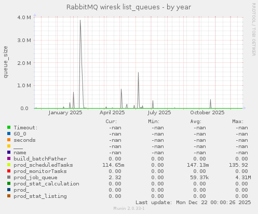Viewport: 258px width, 214px height.
Task: Click the 'Munin 2.0.33-1' footer text
Action: [129, 208]
